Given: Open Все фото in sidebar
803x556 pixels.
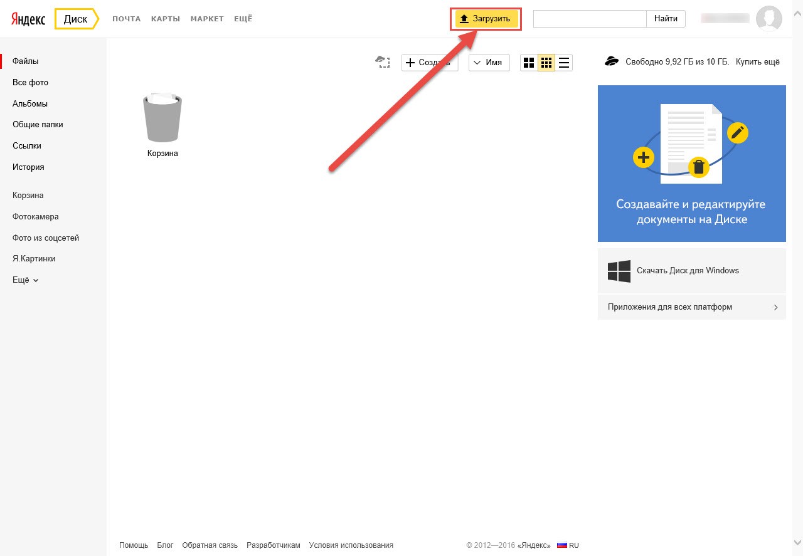Looking at the screenshot, I should [x=30, y=83].
